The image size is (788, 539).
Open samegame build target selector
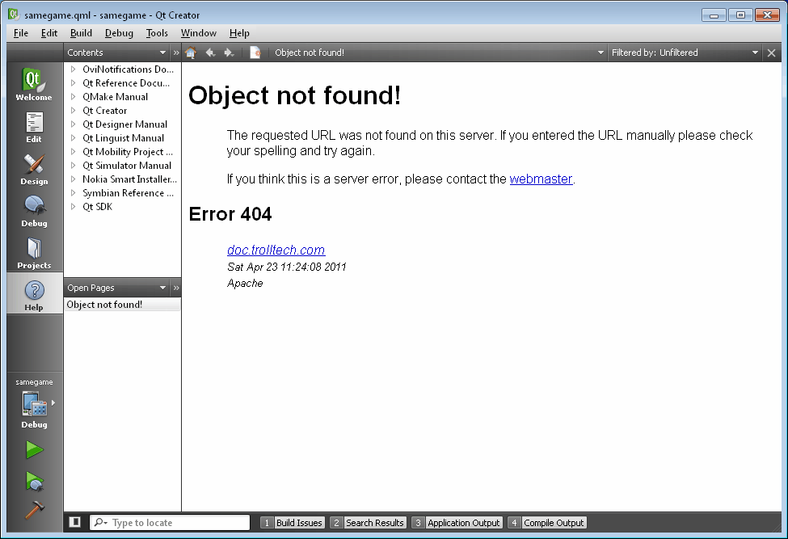tap(34, 403)
